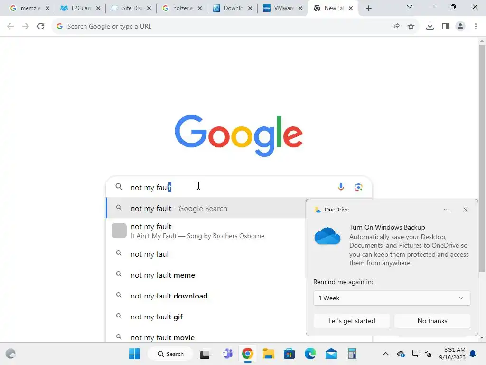Choose the 'not my faul' suggestion
The height and width of the screenshot is (365, 486).
tap(206, 254)
